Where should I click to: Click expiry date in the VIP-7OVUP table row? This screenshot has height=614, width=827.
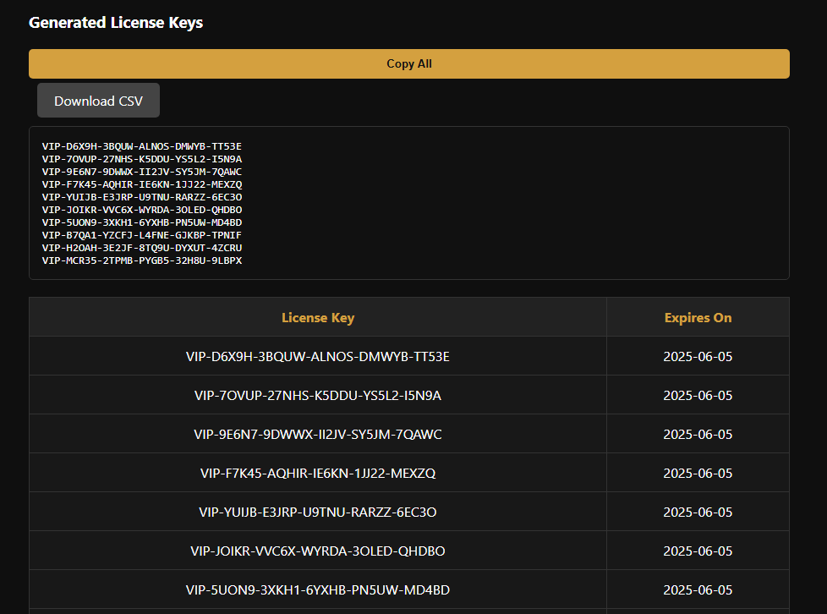tap(698, 395)
